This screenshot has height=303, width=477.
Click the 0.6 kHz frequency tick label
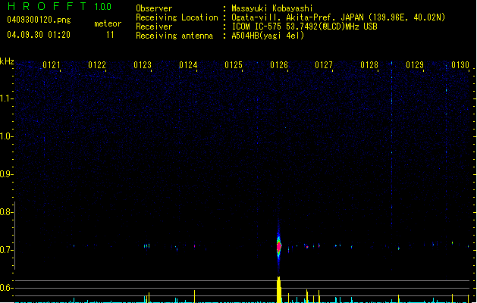point(5,288)
